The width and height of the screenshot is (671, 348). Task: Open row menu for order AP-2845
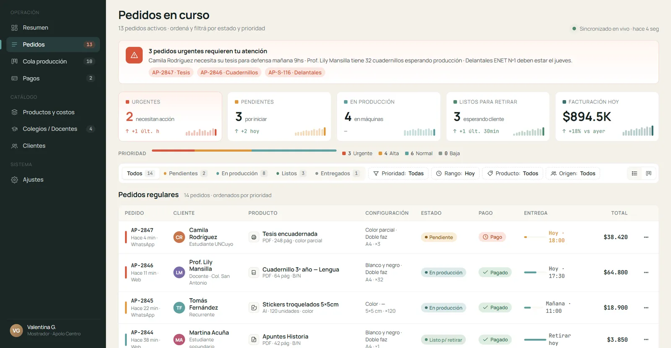pos(646,307)
